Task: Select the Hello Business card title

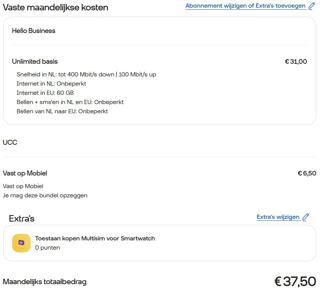Action: click(34, 31)
